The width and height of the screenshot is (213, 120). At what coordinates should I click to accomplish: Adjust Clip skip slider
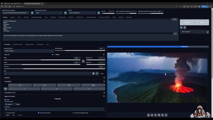[x=108, y=13]
